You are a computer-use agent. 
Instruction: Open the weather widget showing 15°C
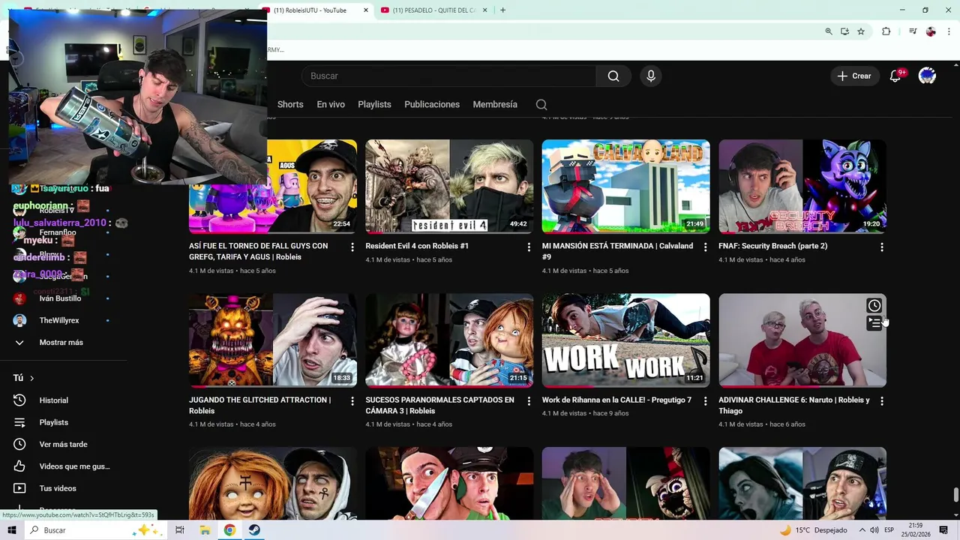pyautogui.click(x=814, y=530)
